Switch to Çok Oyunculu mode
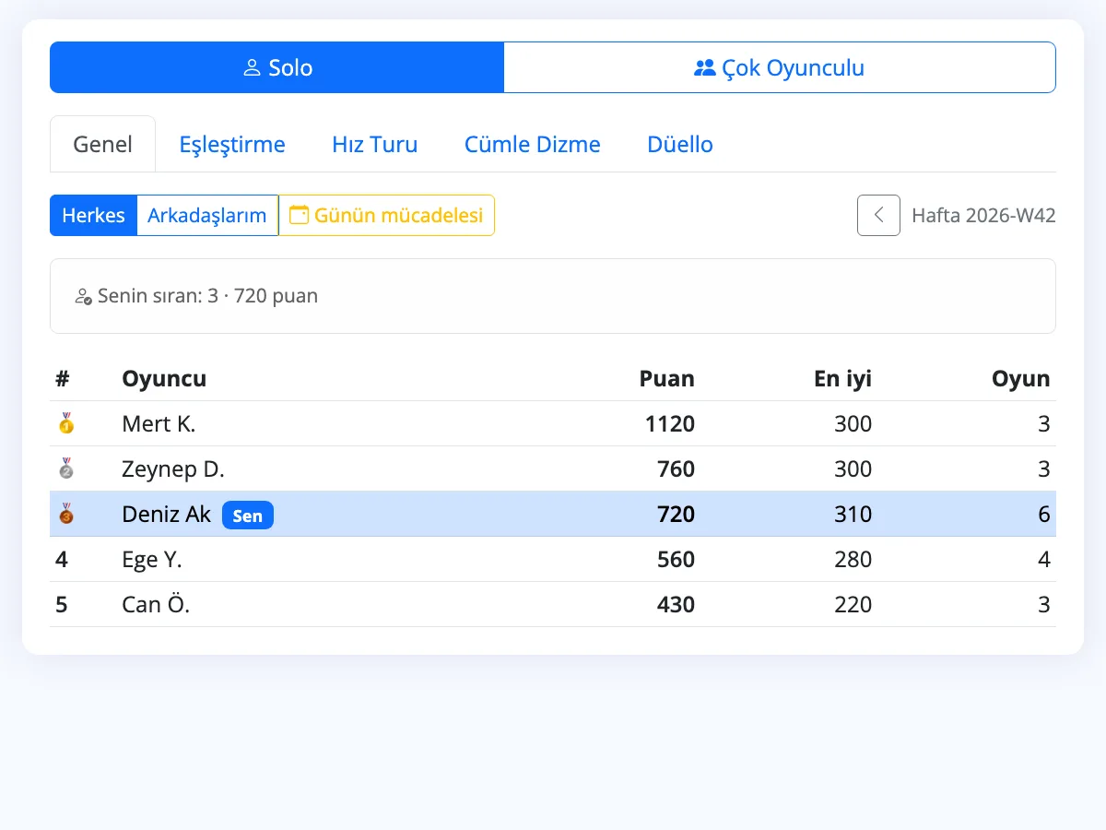The image size is (1106, 830). click(x=780, y=67)
